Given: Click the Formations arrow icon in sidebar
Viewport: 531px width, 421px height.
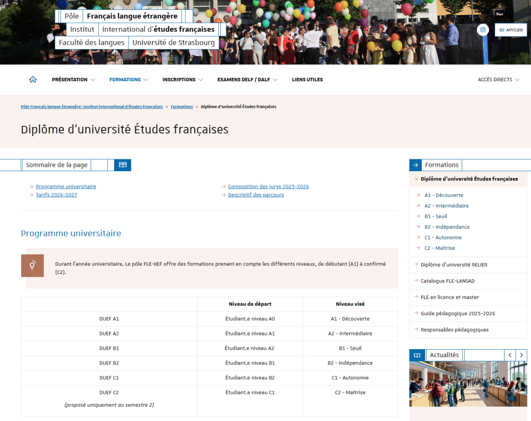Looking at the screenshot, I should 415,165.
